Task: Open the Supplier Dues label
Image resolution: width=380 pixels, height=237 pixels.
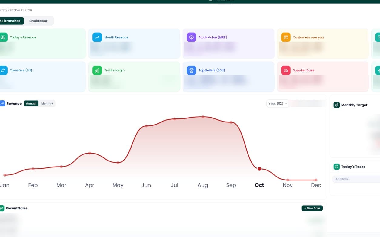Action: [x=303, y=70]
